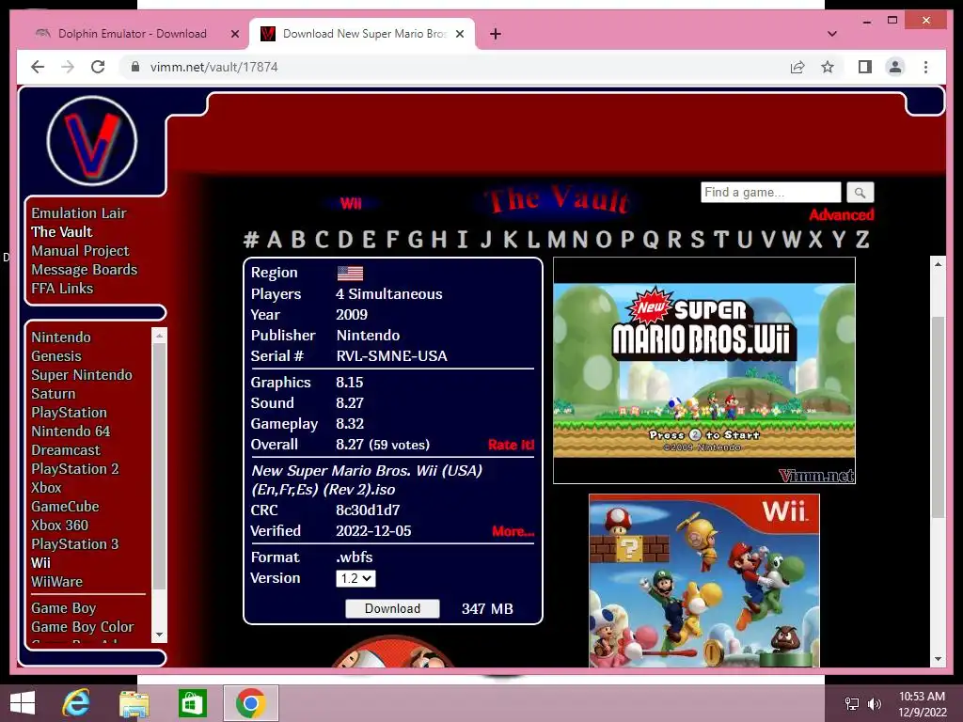Click console list scroll-up arrow

tap(159, 336)
